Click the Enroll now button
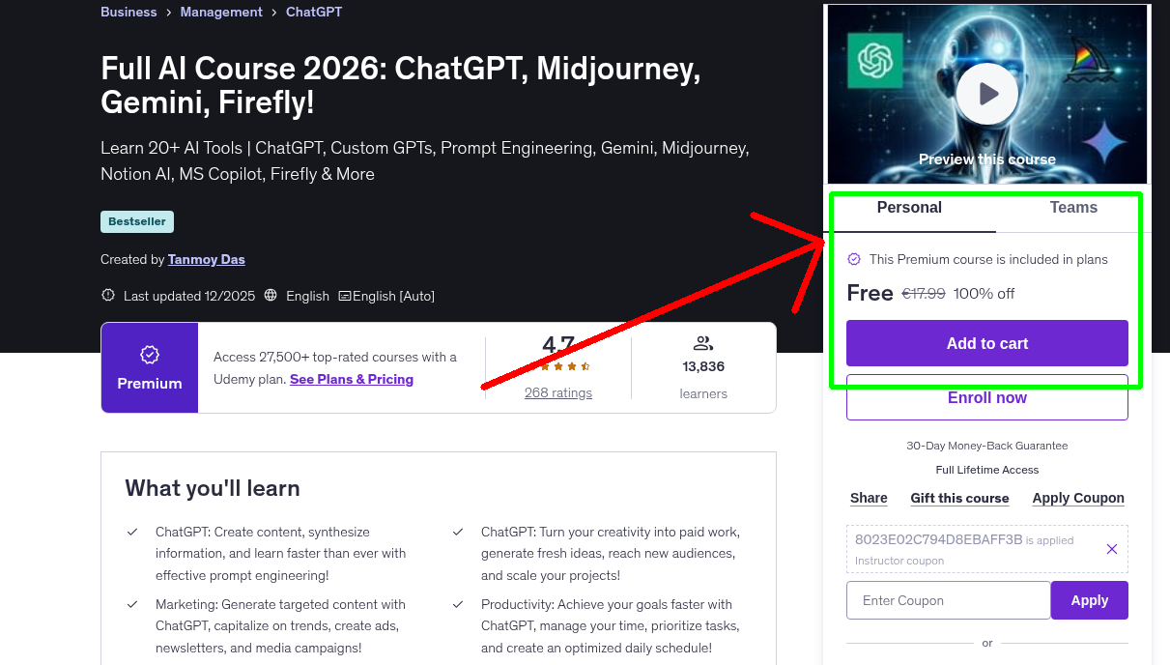This screenshot has height=665, width=1170. tap(986, 397)
